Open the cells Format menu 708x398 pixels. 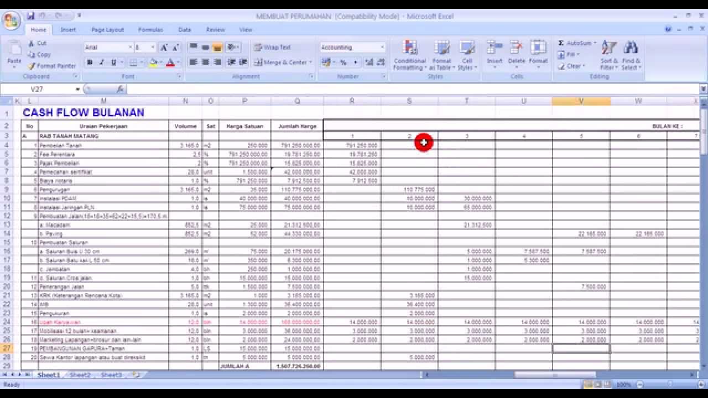click(x=538, y=55)
